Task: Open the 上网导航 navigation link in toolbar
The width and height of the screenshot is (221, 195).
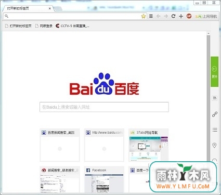Action: [206, 16]
